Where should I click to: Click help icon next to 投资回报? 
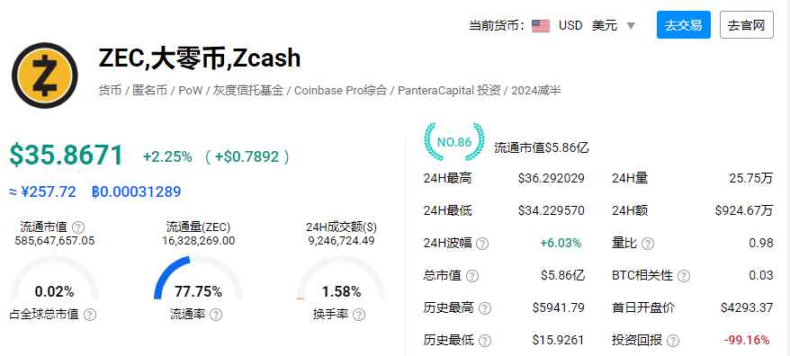click(x=673, y=341)
